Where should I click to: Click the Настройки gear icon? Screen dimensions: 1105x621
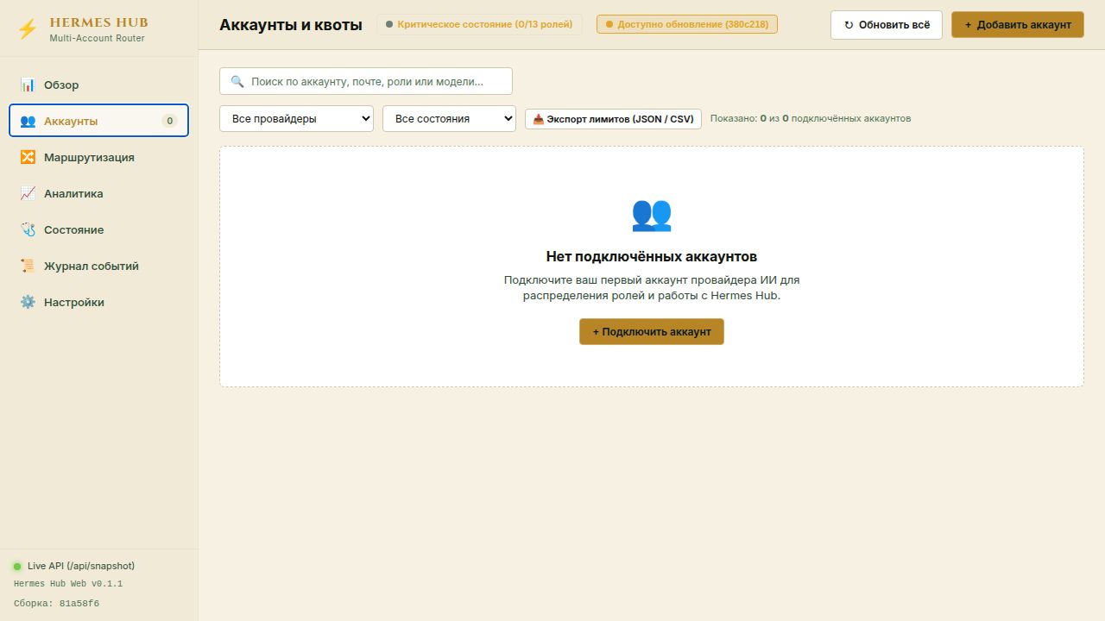28,302
